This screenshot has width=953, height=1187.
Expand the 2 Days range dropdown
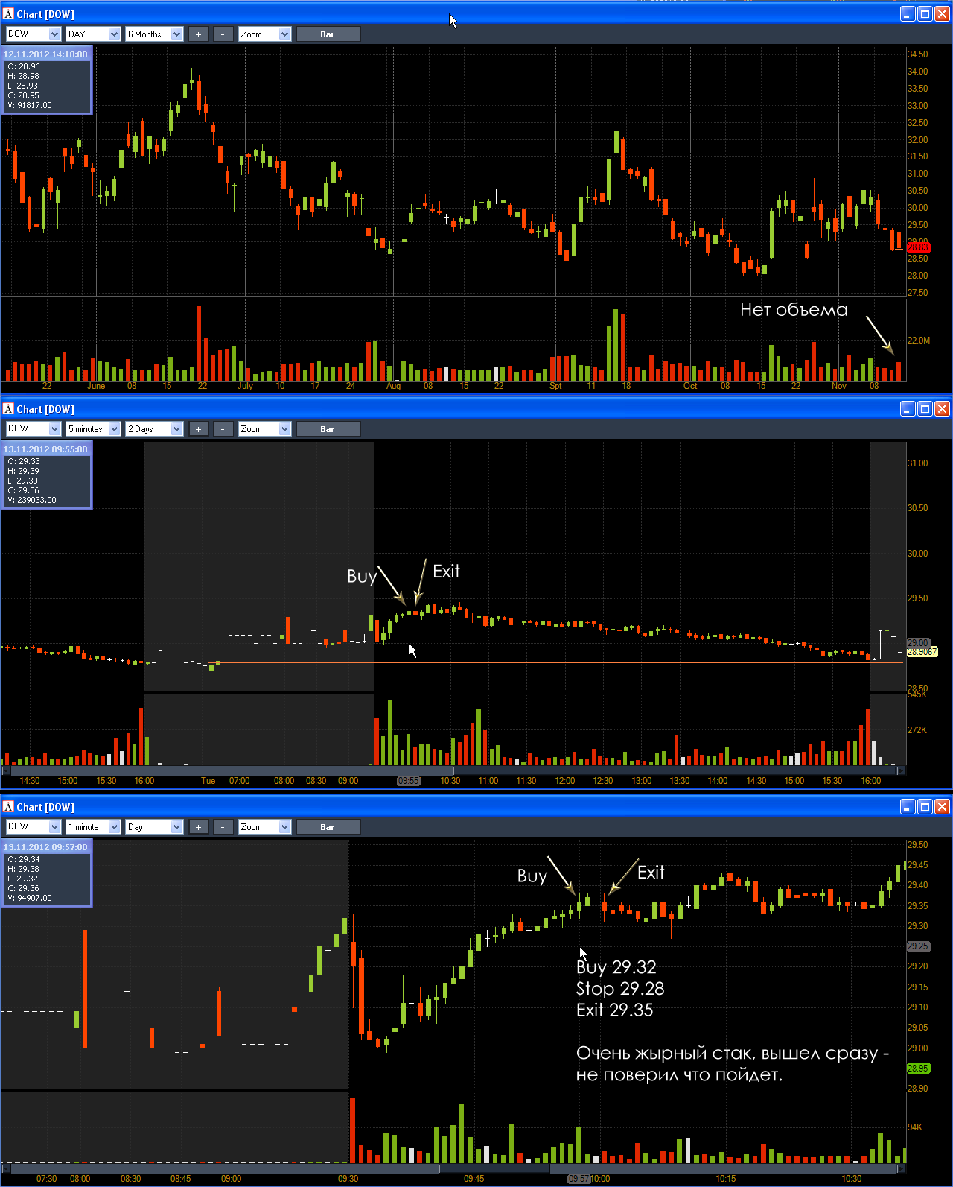tap(154, 429)
